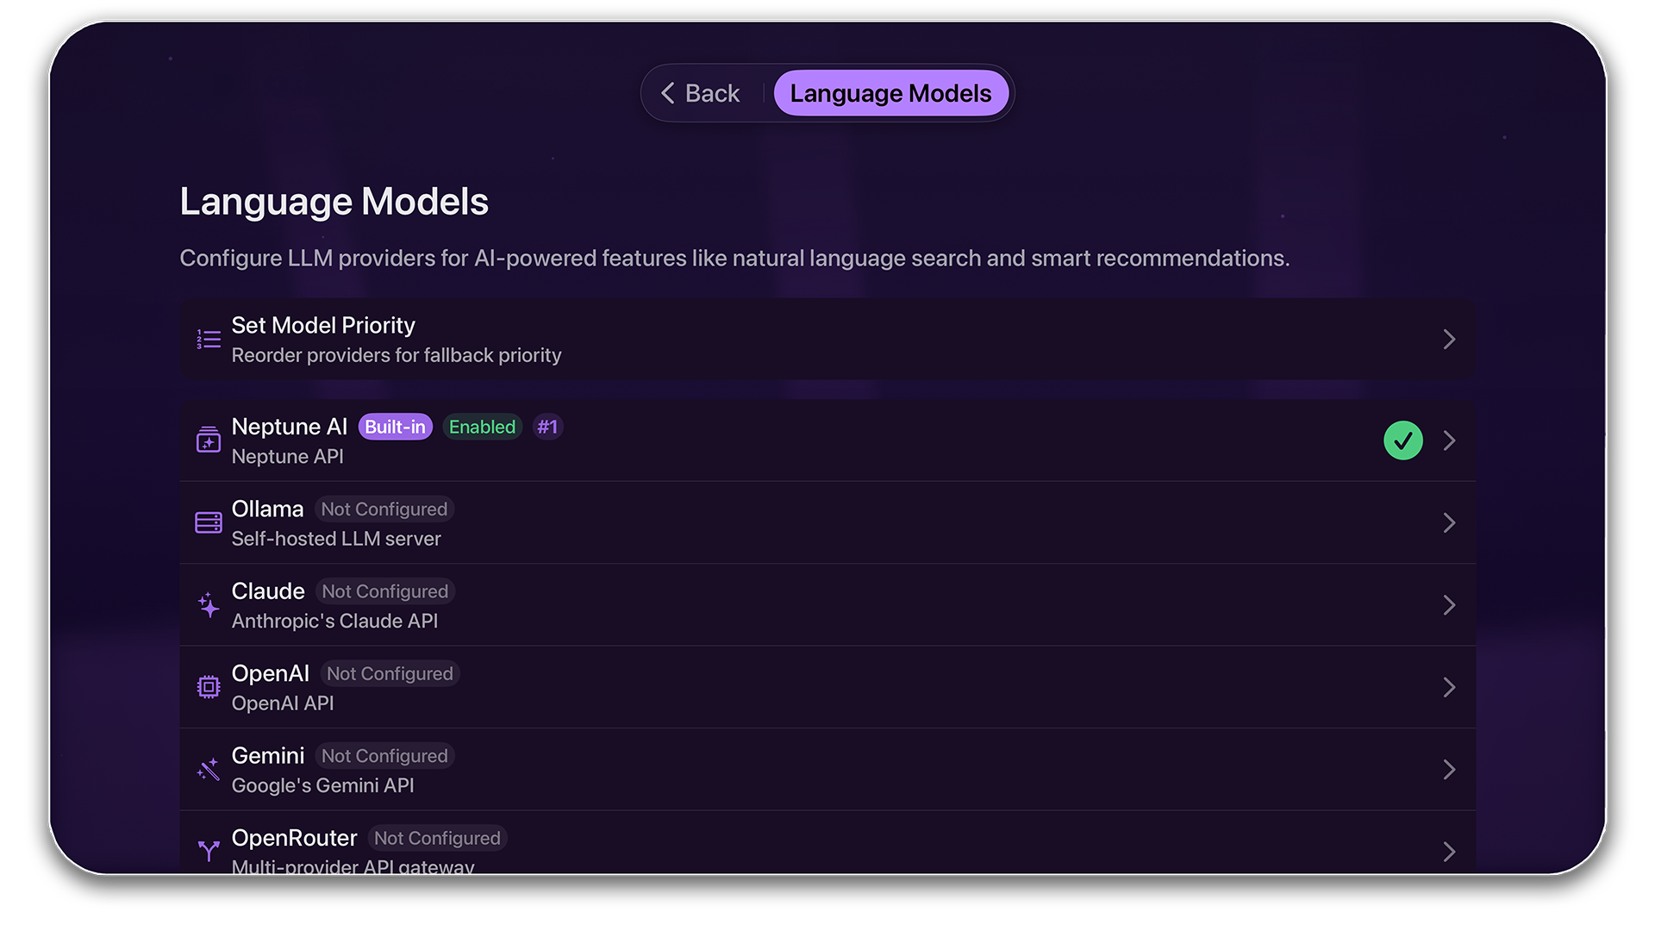
Task: Click the Enabled status badge
Action: point(482,427)
